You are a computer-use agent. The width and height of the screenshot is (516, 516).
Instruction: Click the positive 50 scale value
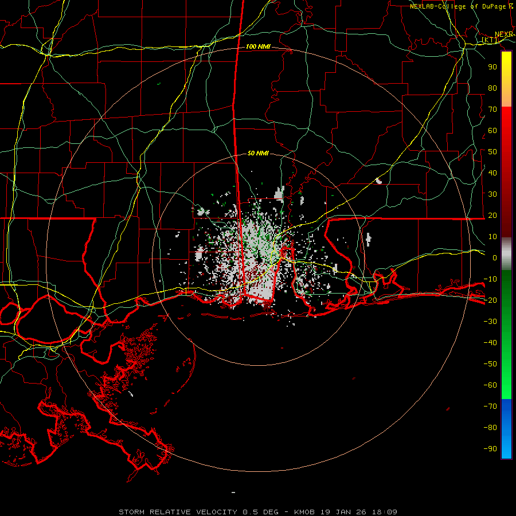pos(492,152)
